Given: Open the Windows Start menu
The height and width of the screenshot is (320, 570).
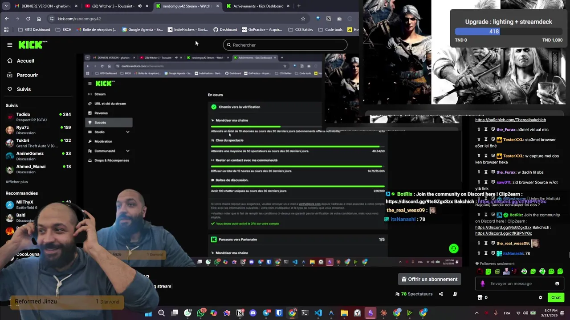Looking at the screenshot, I should coord(148,313).
